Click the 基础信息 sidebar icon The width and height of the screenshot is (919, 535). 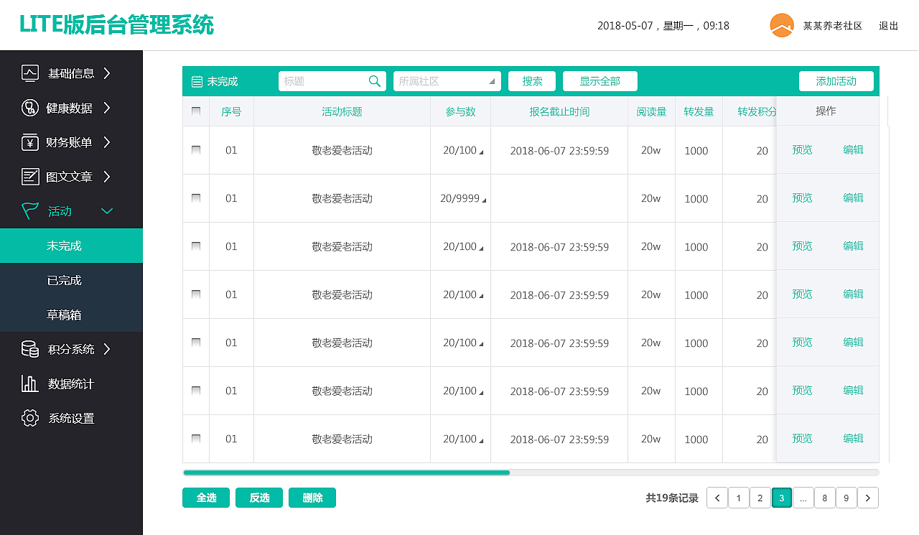click(x=29, y=73)
